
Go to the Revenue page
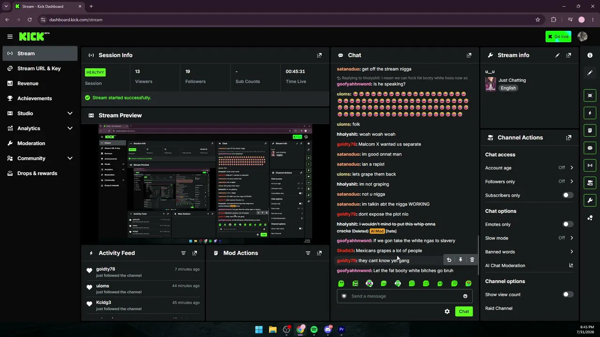click(40, 83)
